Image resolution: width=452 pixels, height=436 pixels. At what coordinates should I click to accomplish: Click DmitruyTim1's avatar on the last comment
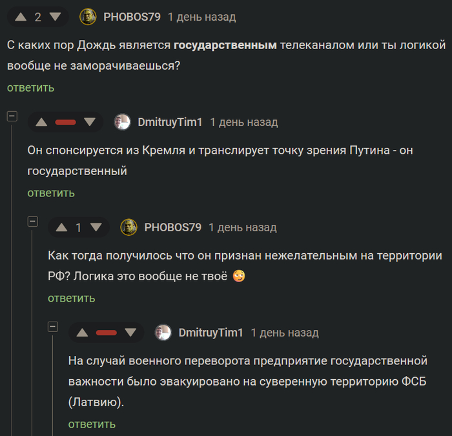click(x=163, y=333)
